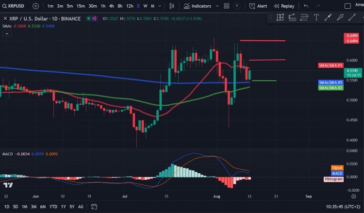Screen dimensions: 364x213
Task: Click the XRP / U.S. Dollar title
Action: coord(45,18)
